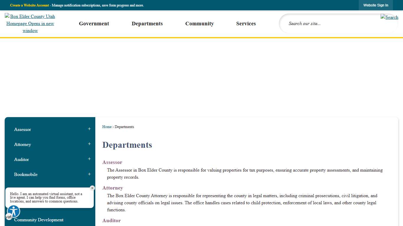Open the Services menu
The height and width of the screenshot is (226, 403).
point(246,24)
